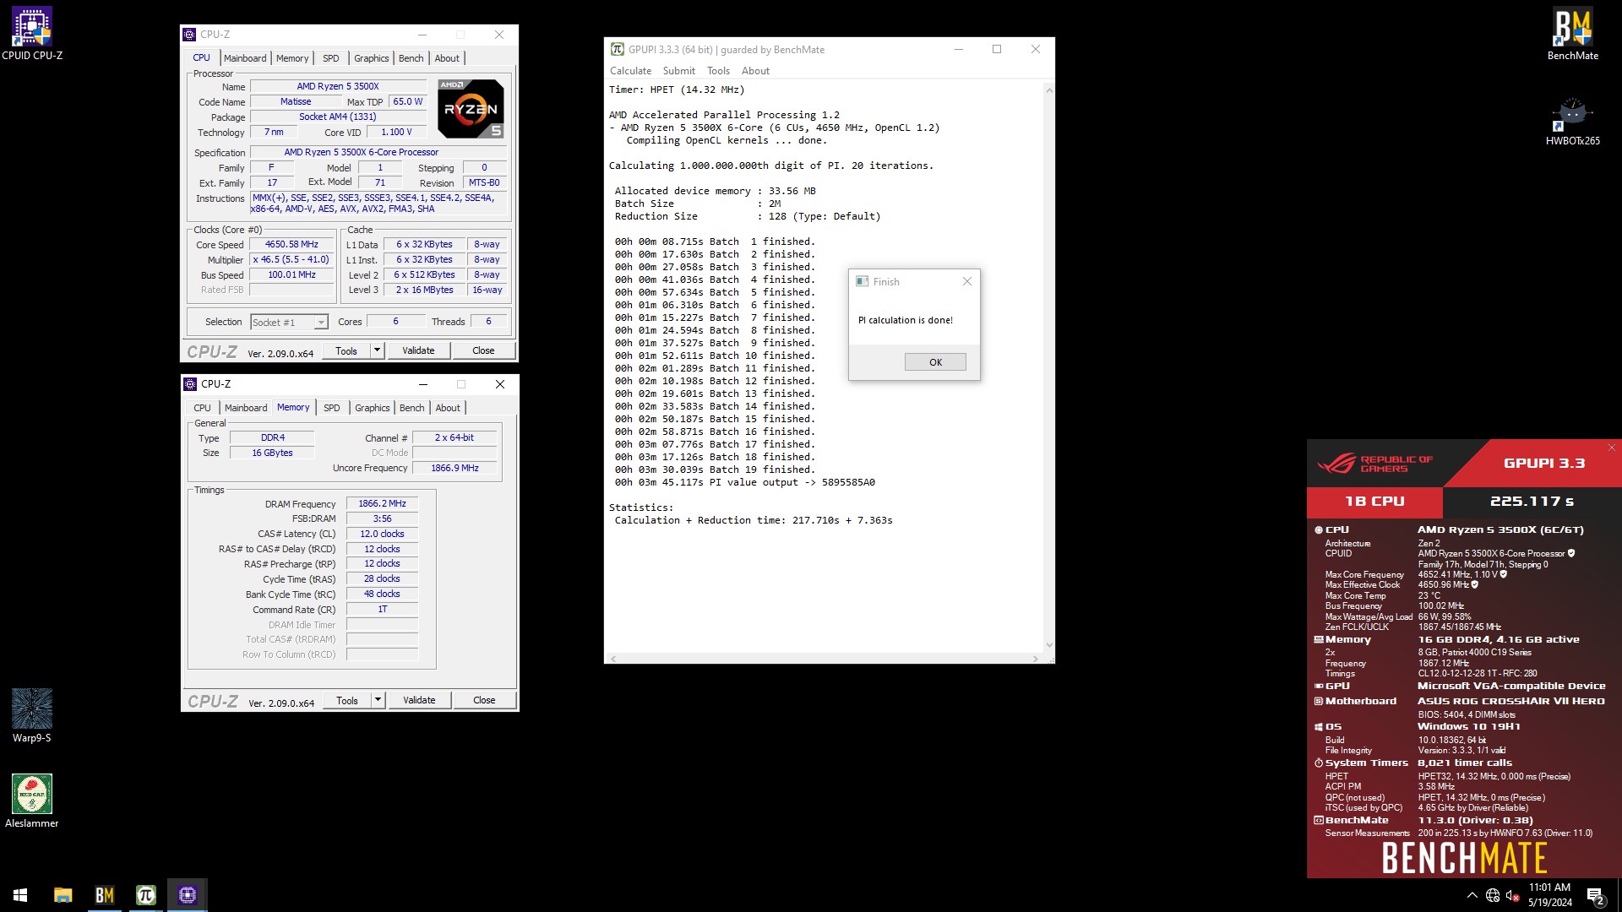Click GPUPI vertical scrollbar up arrow
The image size is (1622, 912).
click(x=1049, y=90)
